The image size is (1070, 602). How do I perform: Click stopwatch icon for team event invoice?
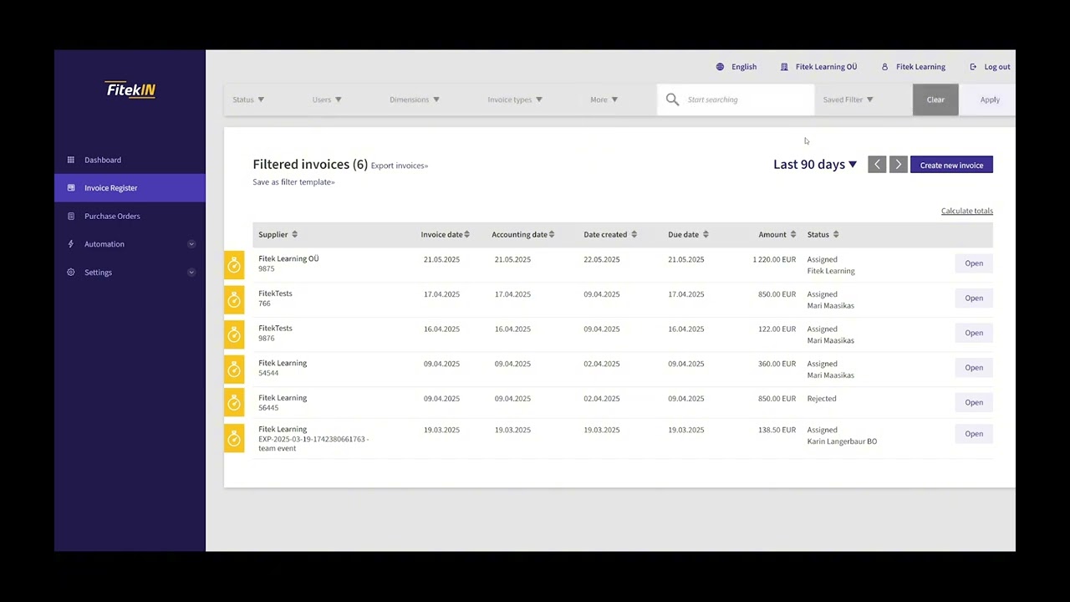coord(234,438)
